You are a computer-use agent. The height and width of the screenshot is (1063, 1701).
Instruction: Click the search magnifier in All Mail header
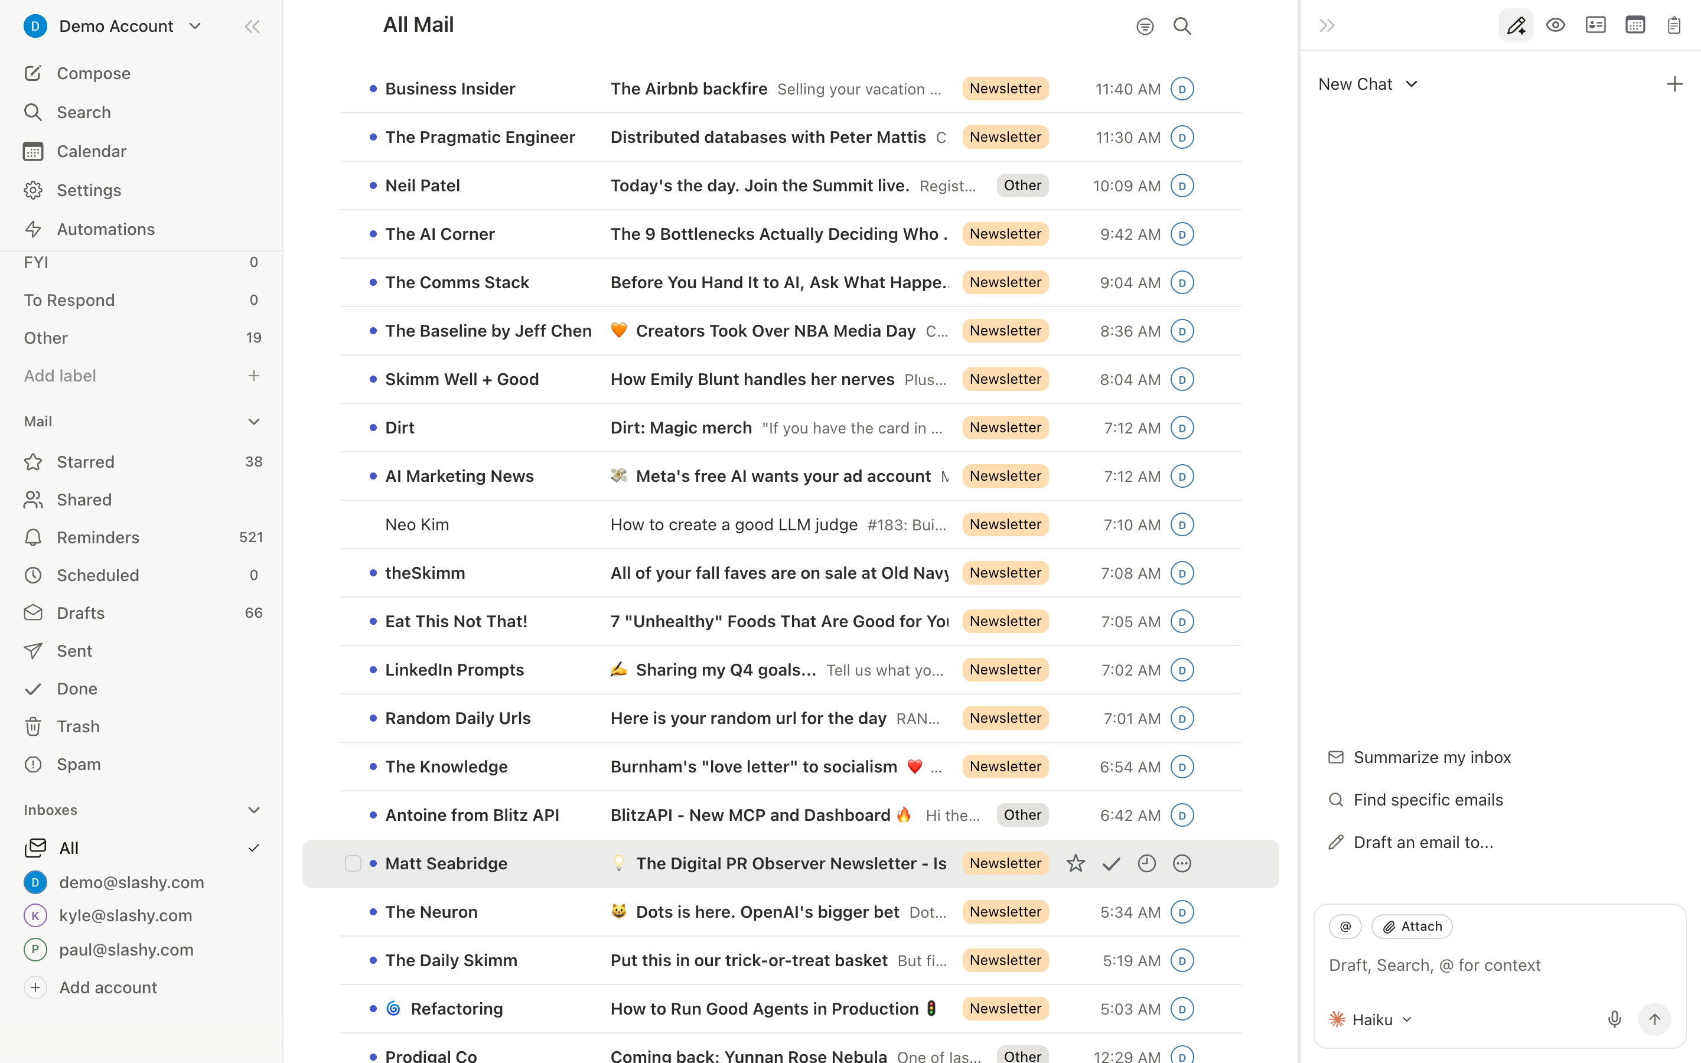1182,26
